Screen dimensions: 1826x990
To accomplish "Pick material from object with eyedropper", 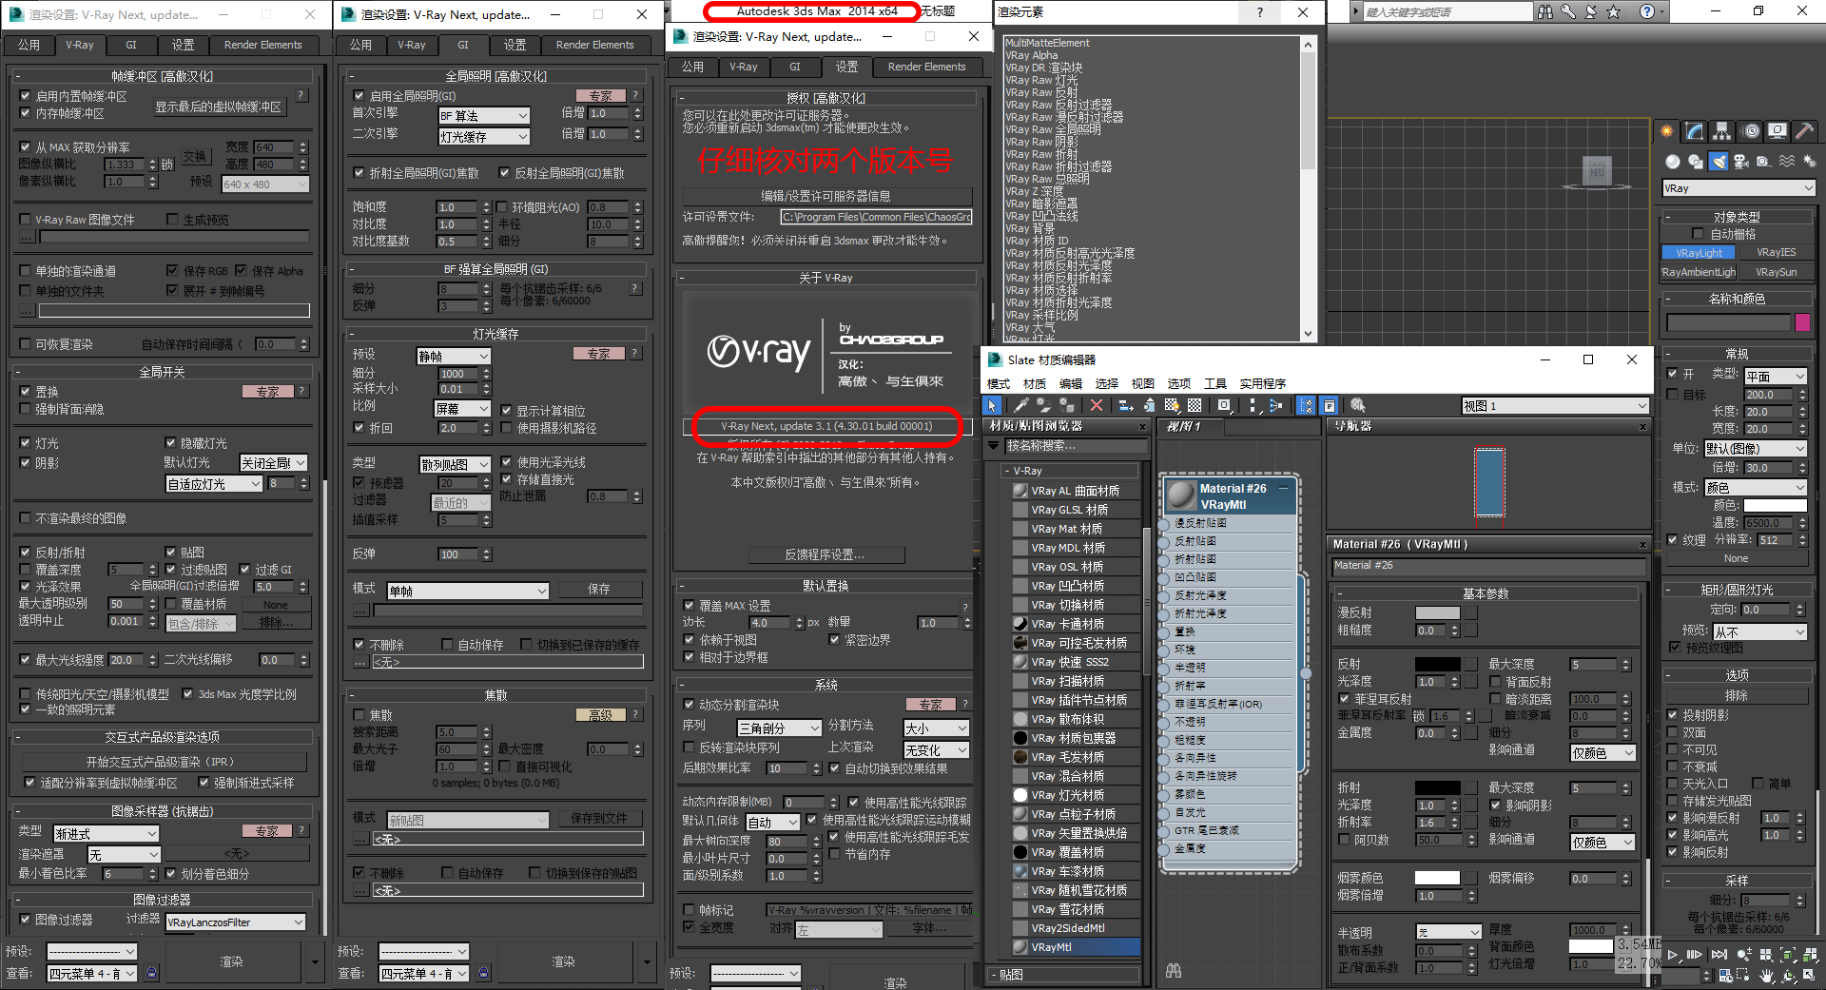I will point(1021,405).
